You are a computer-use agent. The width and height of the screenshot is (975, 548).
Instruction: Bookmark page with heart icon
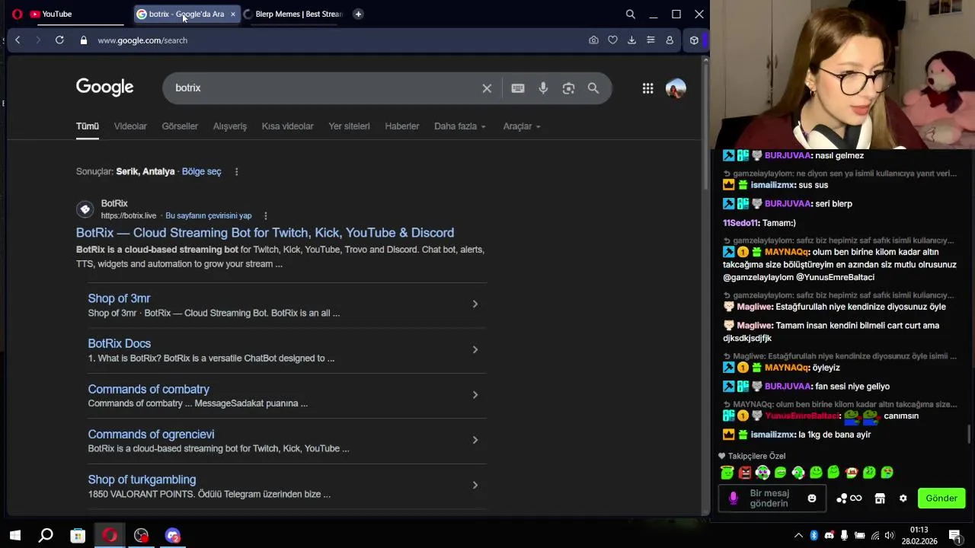point(612,40)
